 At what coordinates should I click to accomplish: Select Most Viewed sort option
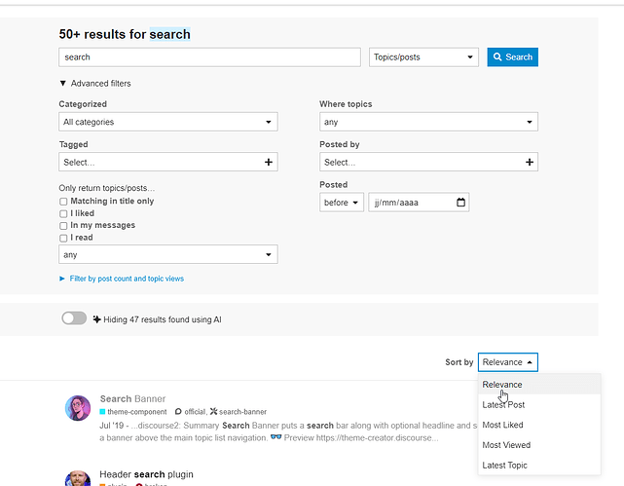(x=539, y=445)
